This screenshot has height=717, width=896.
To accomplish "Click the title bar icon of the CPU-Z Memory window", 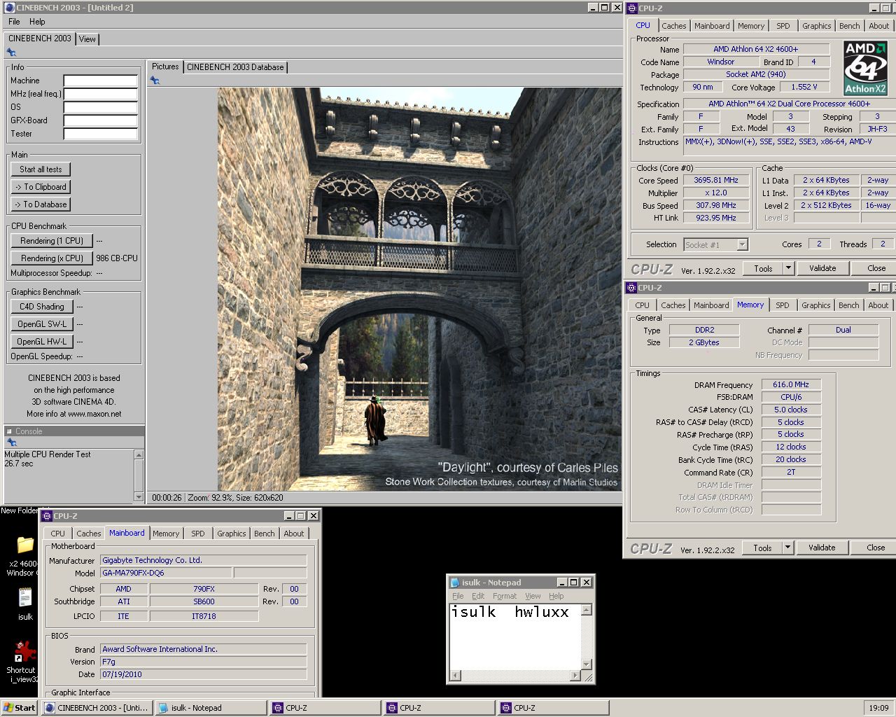I will tap(631, 288).
